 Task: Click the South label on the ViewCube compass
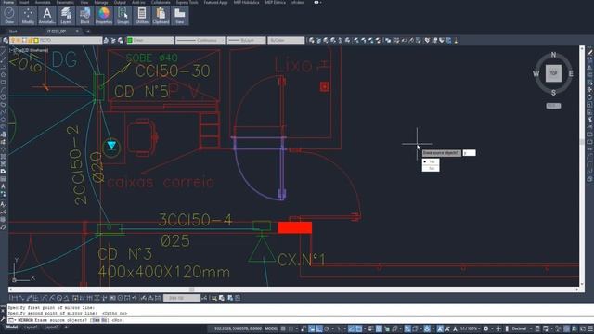[x=553, y=93]
